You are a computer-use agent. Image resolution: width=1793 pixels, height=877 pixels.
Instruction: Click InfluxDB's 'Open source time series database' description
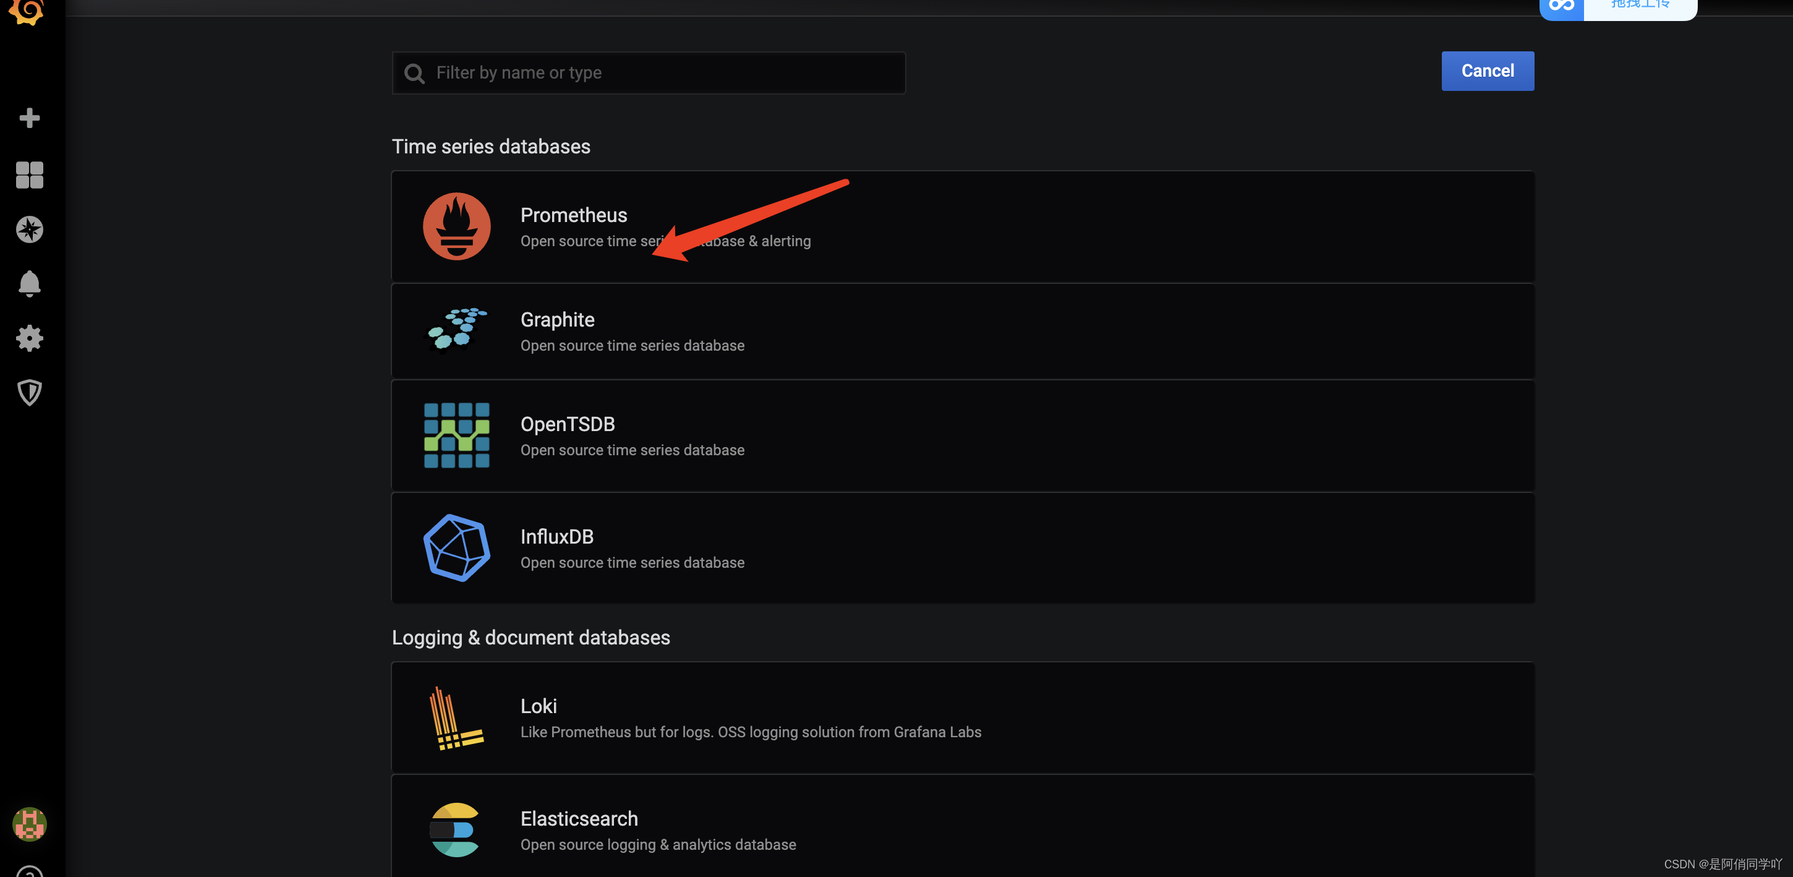coord(632,562)
